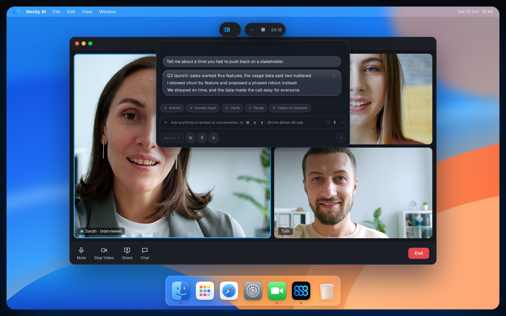Viewport: 506px width, 316px height.
Task: Open System Settings from the dock
Action: [x=253, y=291]
